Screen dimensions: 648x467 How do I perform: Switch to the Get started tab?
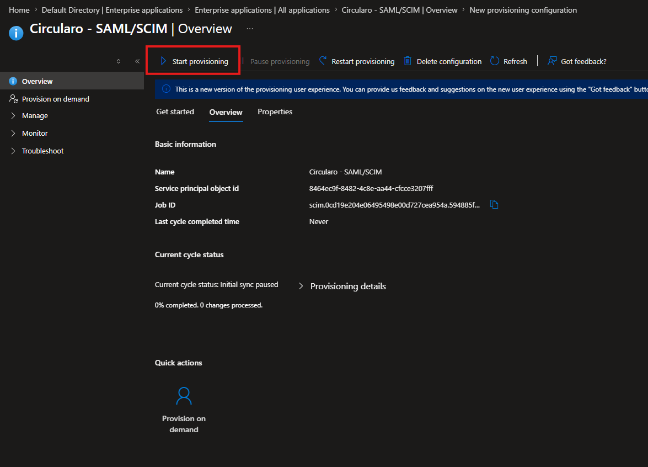[175, 112]
